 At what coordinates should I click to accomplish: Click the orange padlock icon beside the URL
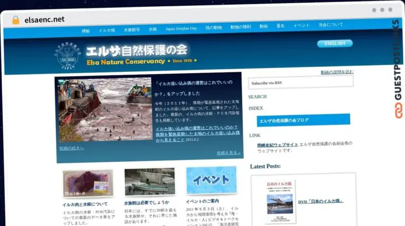15,19
